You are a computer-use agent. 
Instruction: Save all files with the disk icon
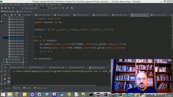click(x=5, y=8)
